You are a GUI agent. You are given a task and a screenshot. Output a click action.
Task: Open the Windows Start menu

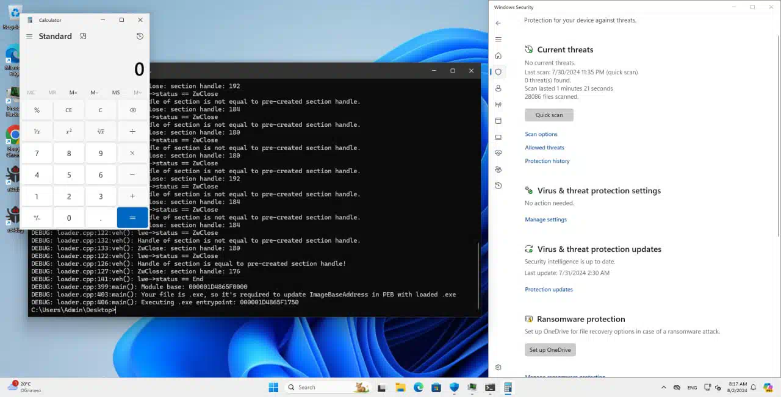(273, 387)
